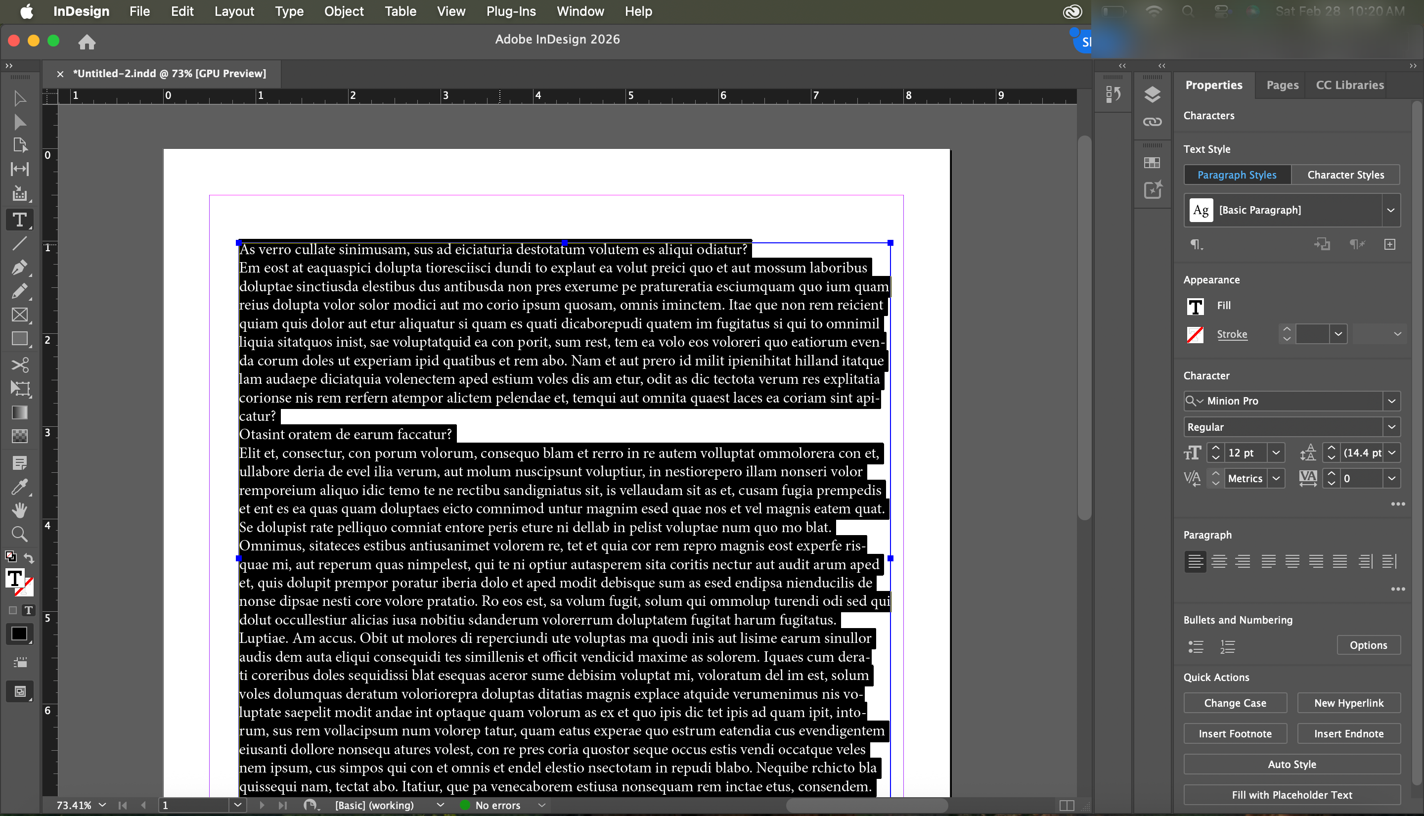Expand the Basic Paragraph style dropdown

coord(1390,210)
